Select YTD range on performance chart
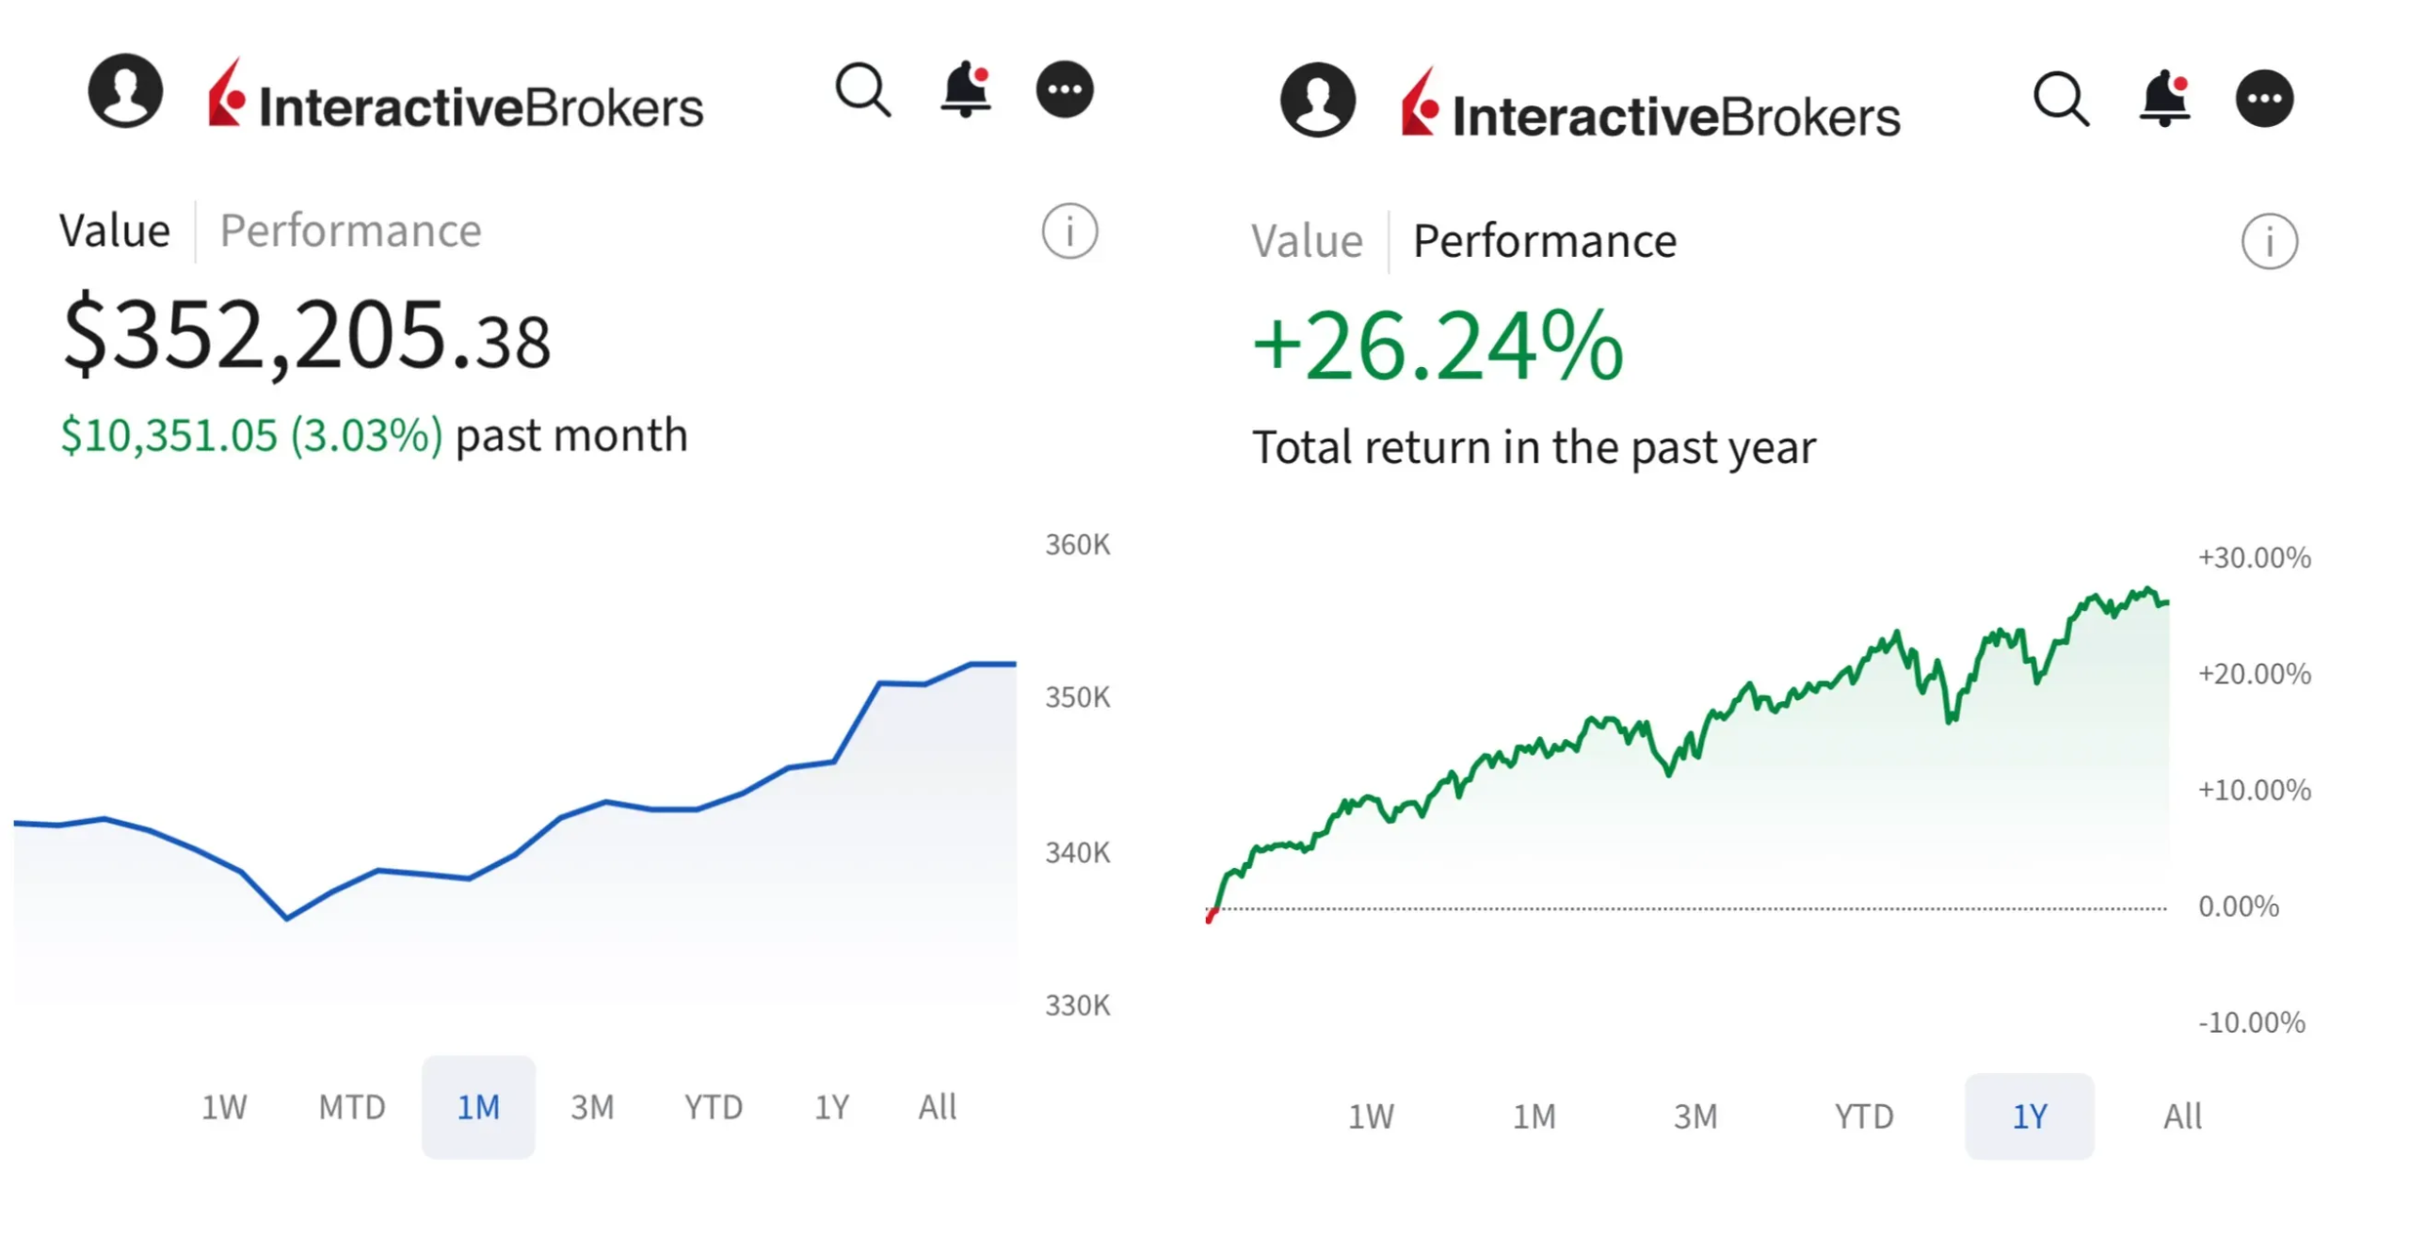 tap(1863, 1116)
